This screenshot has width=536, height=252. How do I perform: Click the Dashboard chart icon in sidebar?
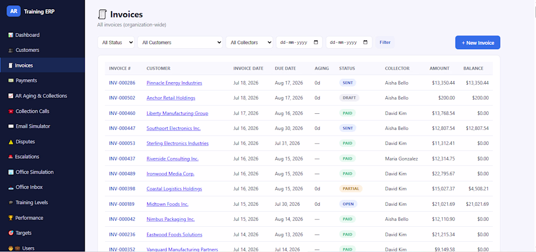(11, 35)
